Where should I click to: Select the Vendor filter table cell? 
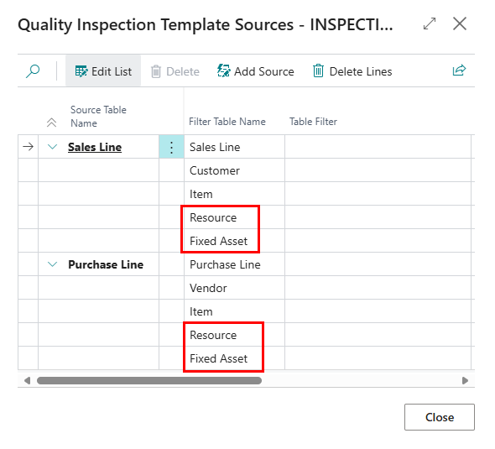tap(234, 288)
